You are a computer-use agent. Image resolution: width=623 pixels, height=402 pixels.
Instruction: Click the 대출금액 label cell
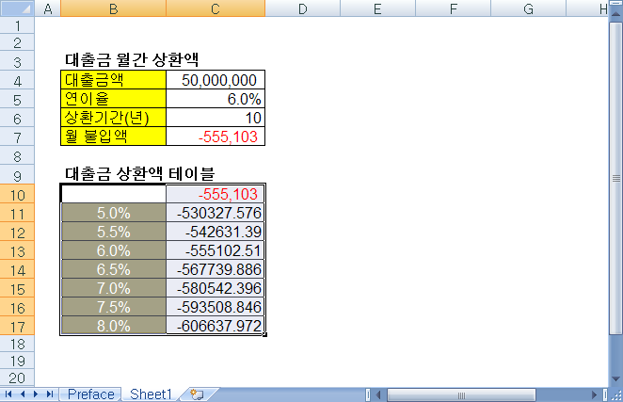click(113, 80)
